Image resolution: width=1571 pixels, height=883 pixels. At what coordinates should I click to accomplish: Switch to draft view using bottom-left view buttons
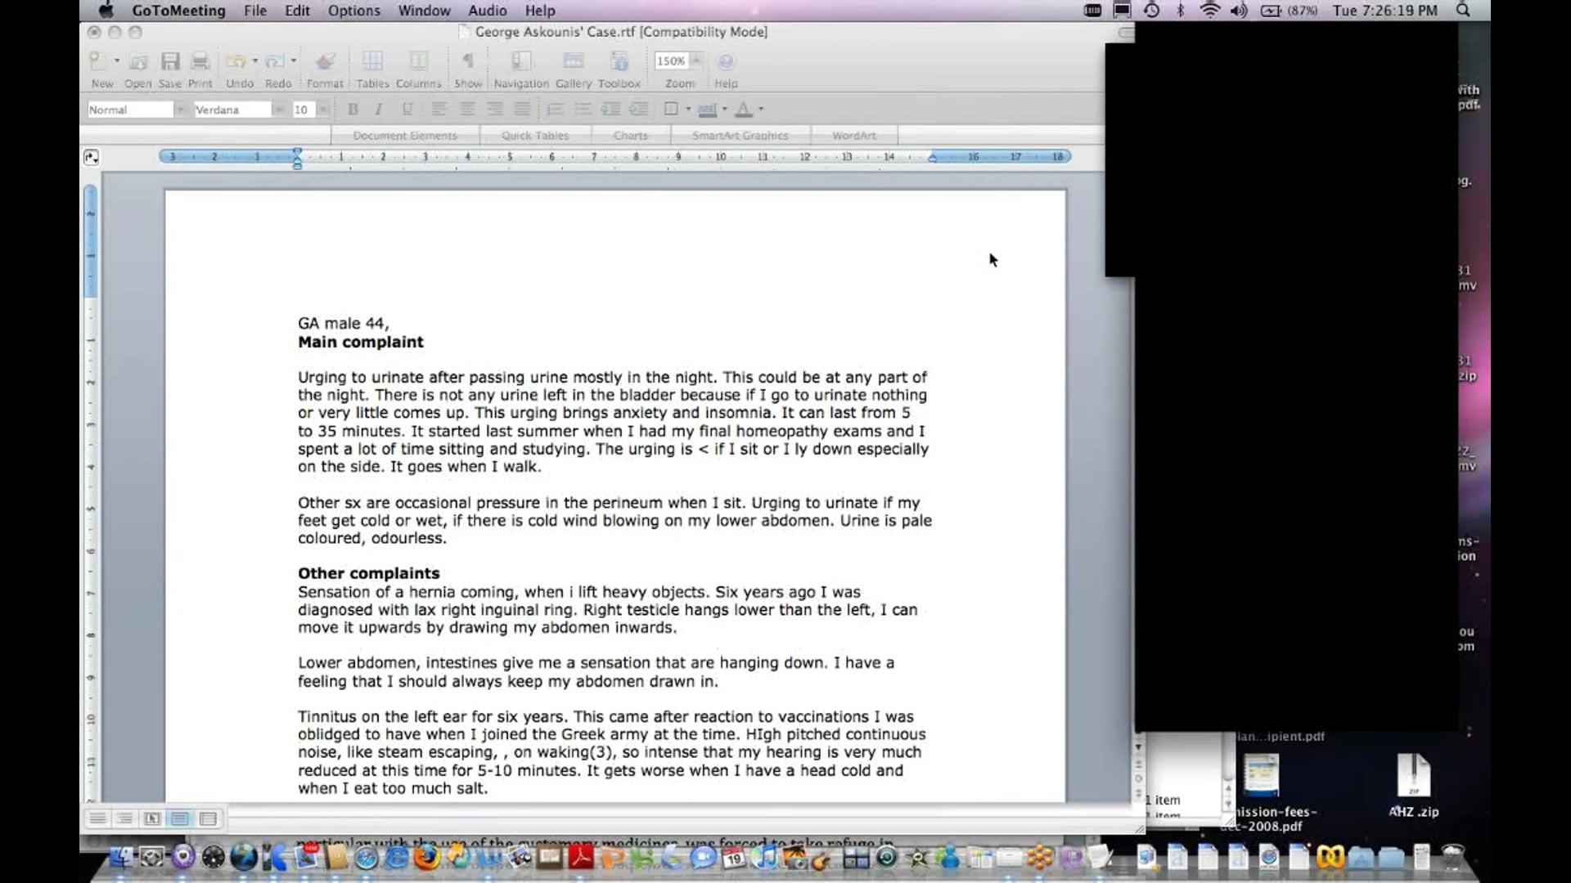pos(98,818)
